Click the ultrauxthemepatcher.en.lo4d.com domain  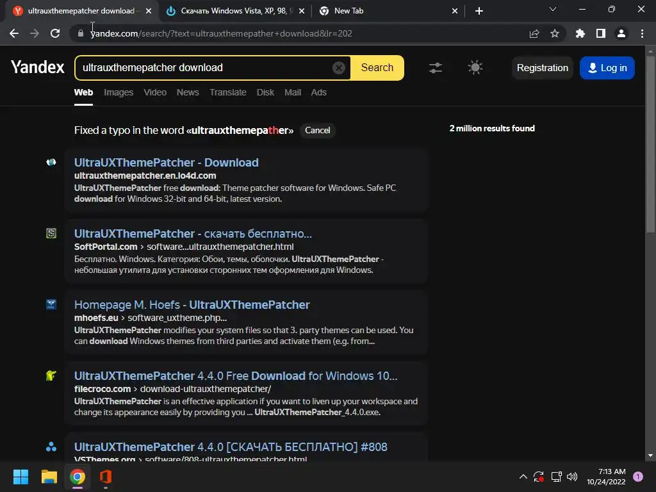[145, 176]
